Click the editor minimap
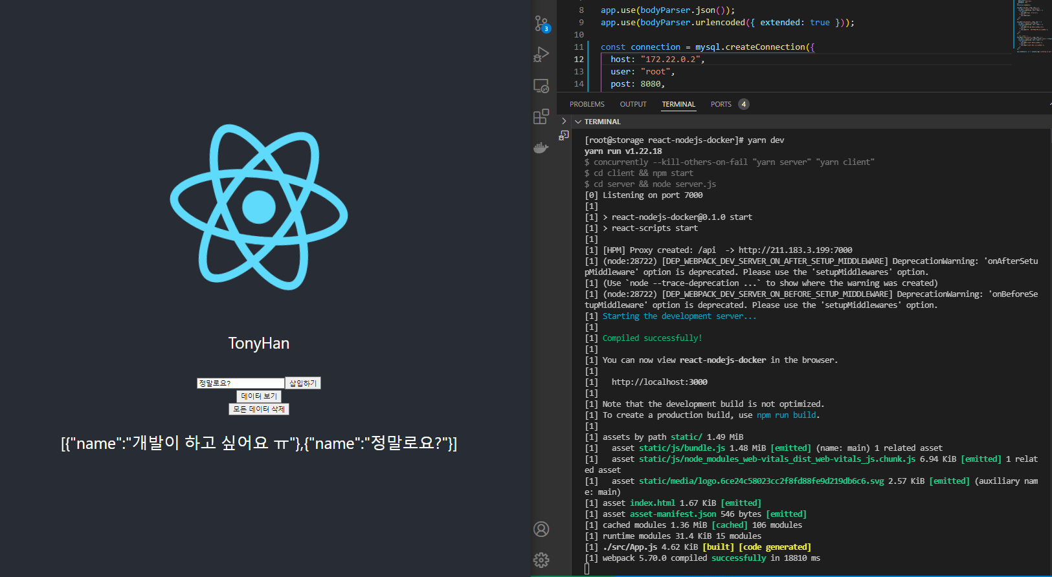The height and width of the screenshot is (577, 1052). click(1032, 26)
